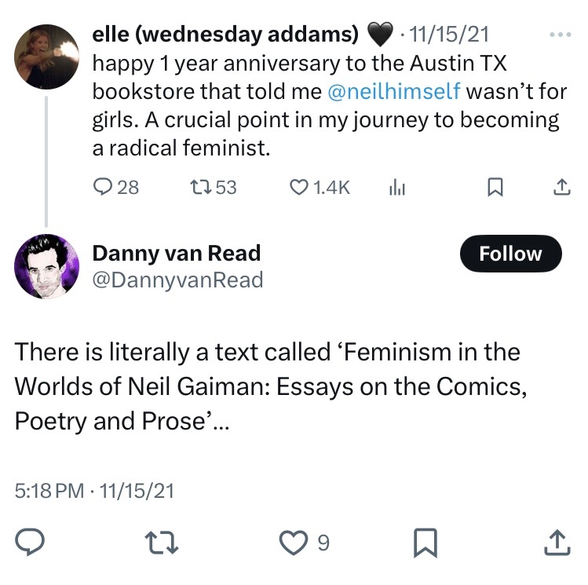
Task: Like elle's tweet with 1.4K likes
Action: tap(299, 188)
